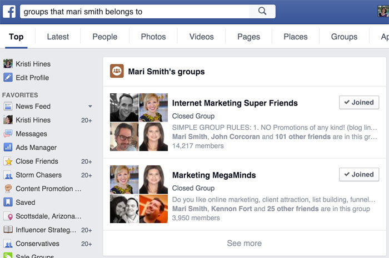This screenshot has width=389, height=258.
Task: Switch to the Pages tab
Action: [x=248, y=37]
